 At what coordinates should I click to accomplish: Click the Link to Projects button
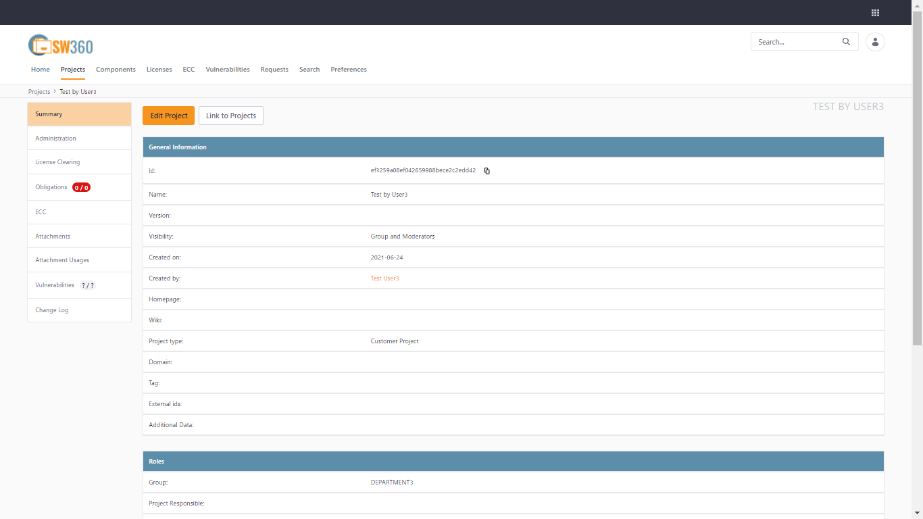230,115
